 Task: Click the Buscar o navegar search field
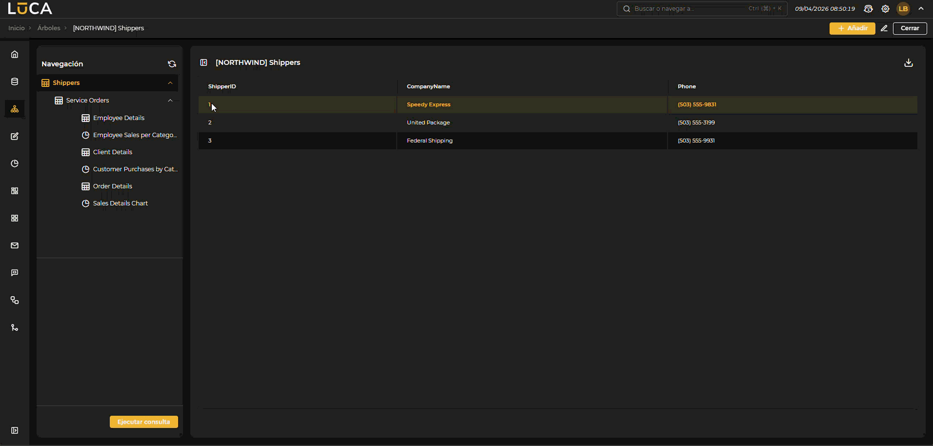click(702, 9)
